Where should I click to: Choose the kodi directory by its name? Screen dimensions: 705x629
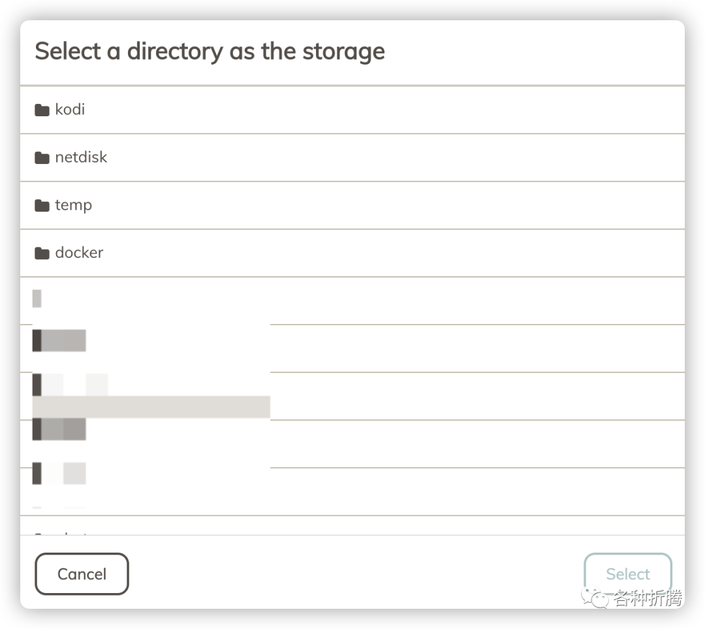(x=70, y=109)
